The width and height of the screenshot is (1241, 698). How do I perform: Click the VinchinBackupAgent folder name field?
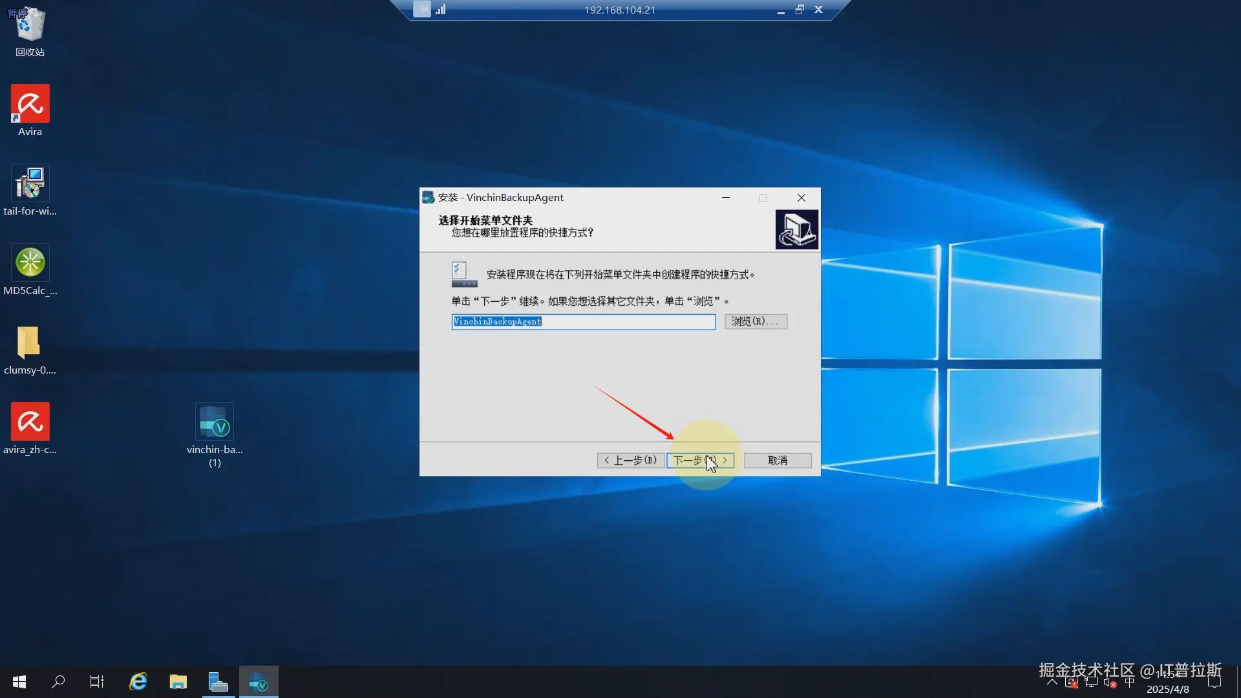583,322
